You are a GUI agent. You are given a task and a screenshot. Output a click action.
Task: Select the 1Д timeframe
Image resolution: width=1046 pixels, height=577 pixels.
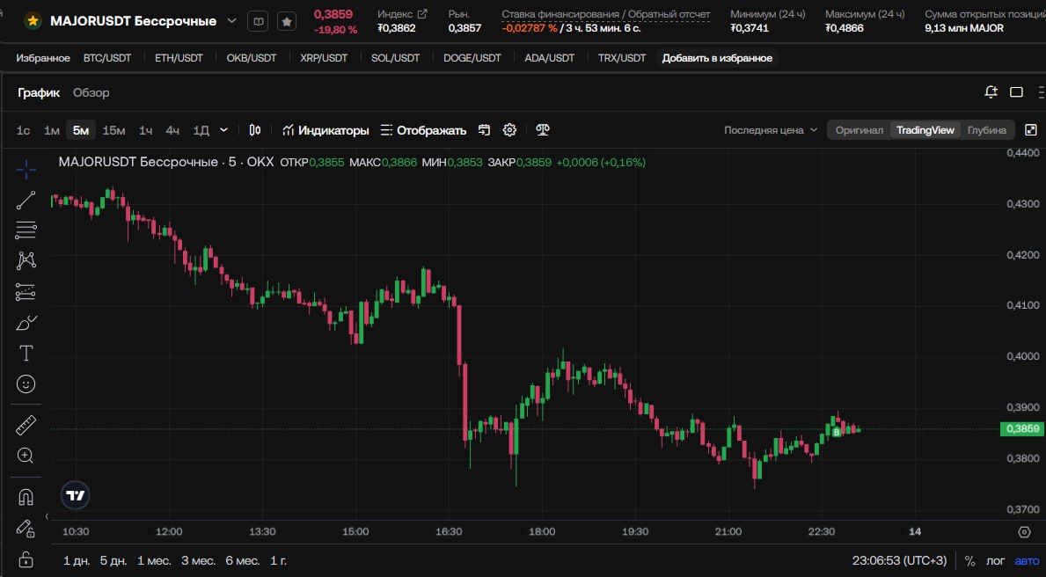tap(201, 130)
